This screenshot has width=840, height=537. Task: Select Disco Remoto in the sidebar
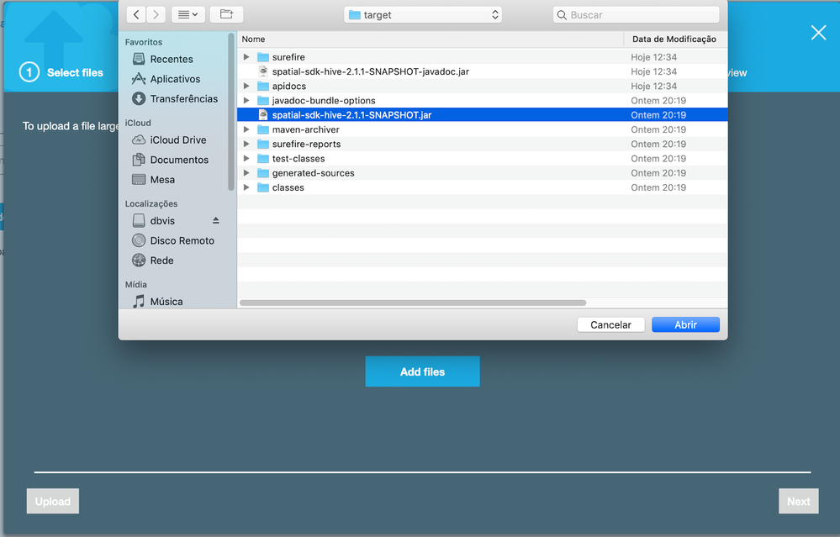182,240
